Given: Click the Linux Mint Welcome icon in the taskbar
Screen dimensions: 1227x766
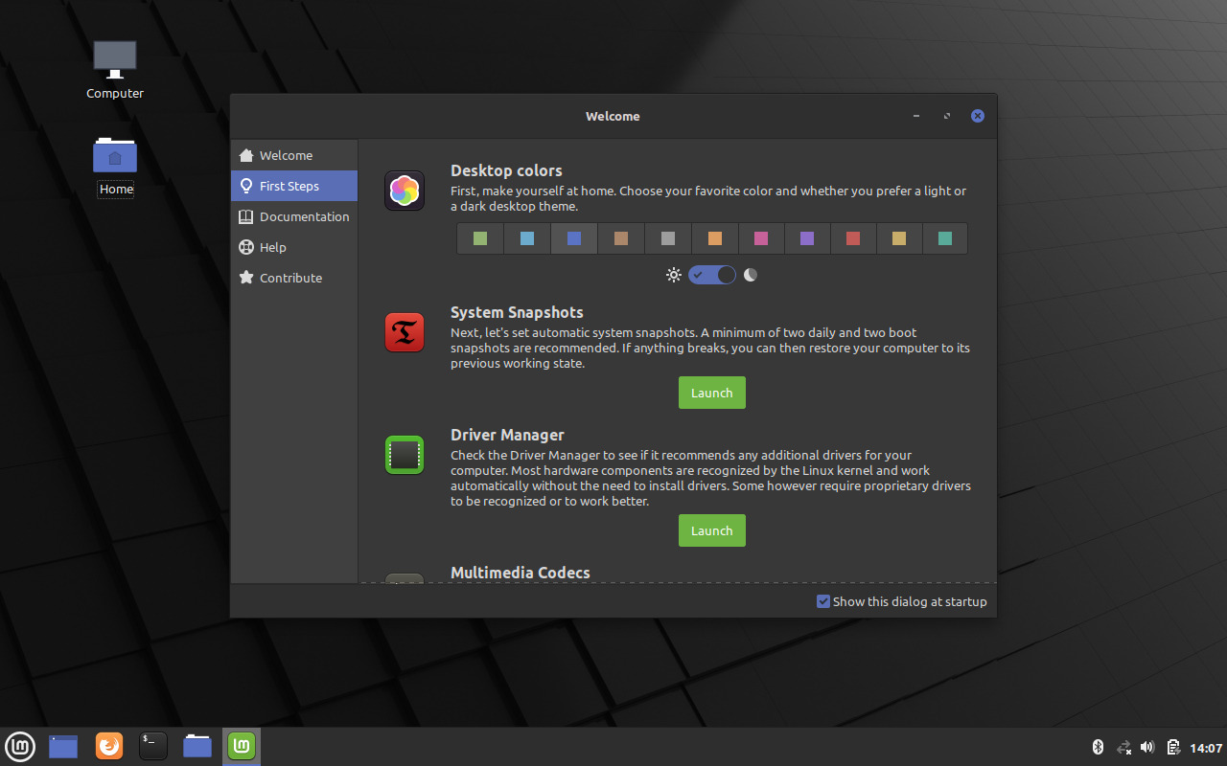Looking at the screenshot, I should pyautogui.click(x=241, y=746).
